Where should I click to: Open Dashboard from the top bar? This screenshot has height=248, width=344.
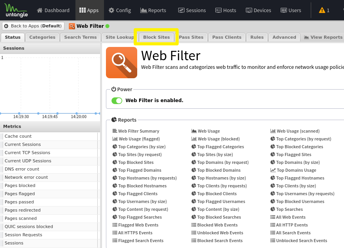click(x=53, y=10)
